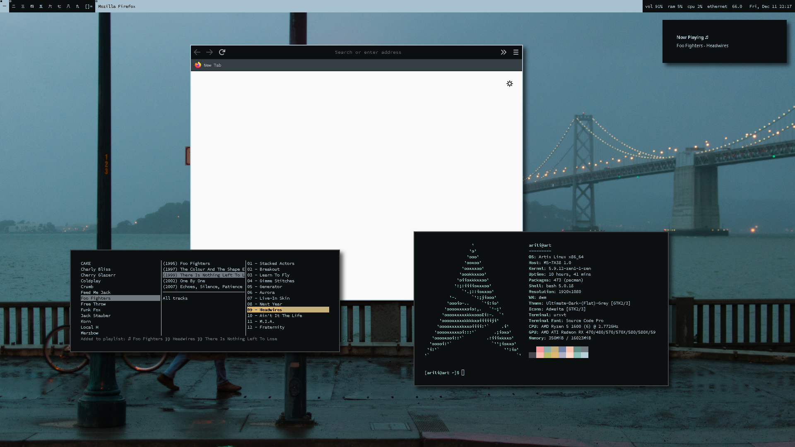Select artist Charly Bliss

[96, 269]
